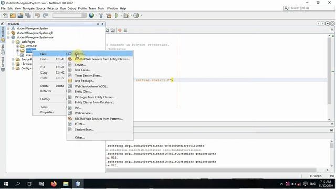
Task: Minimize the Projects panel
Action: pyautogui.click(x=102, y=24)
